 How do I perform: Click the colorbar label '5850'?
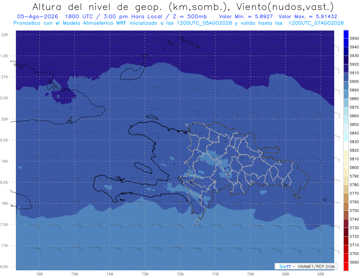click(x=354, y=124)
